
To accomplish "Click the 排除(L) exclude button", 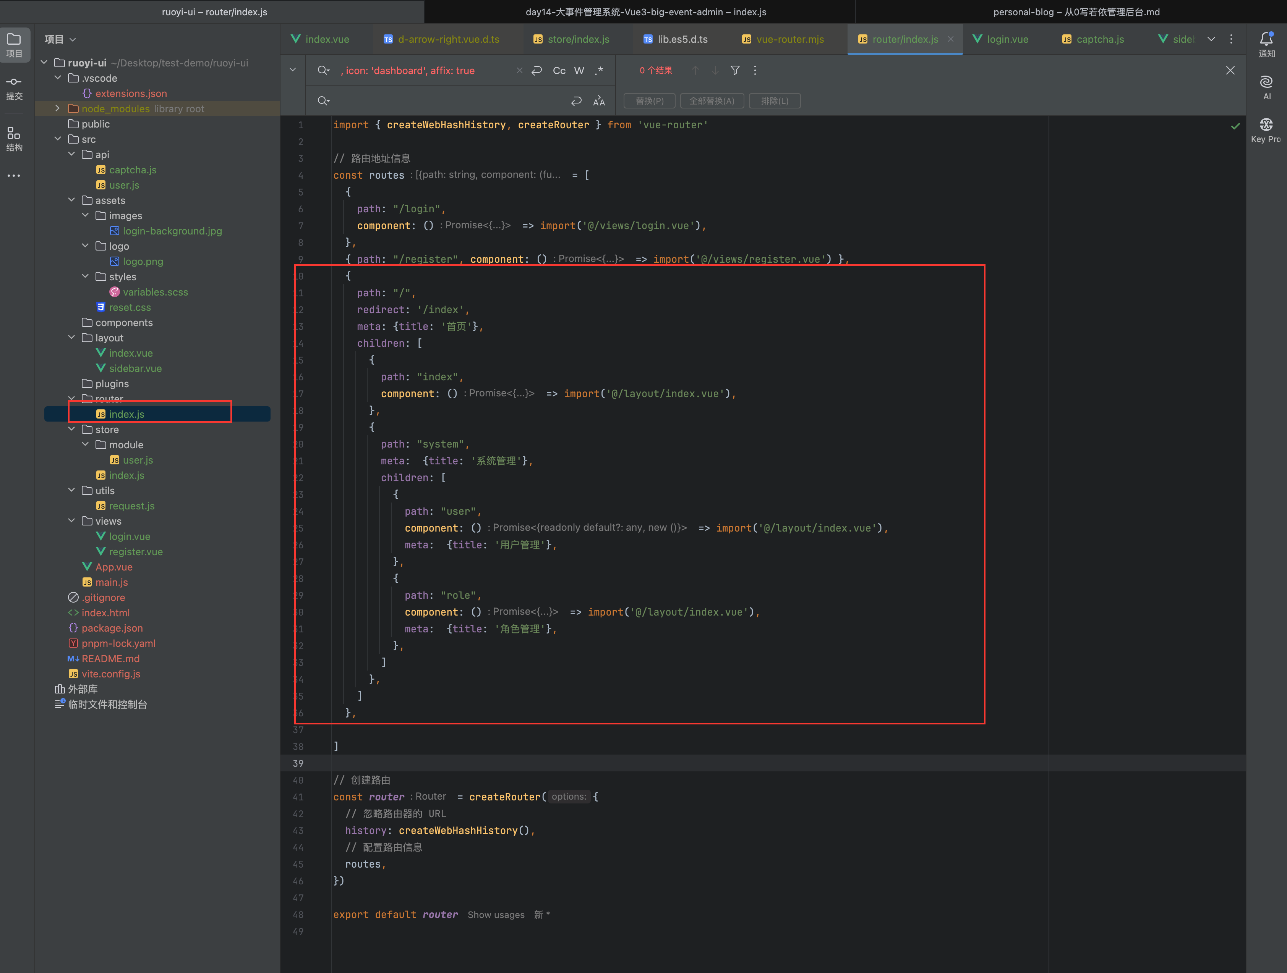I will 775,100.
